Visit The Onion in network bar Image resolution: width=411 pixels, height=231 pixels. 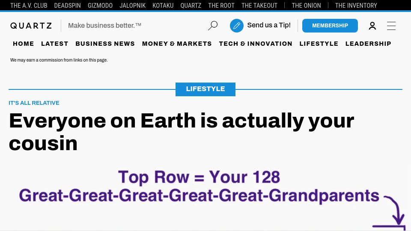tap(306, 6)
